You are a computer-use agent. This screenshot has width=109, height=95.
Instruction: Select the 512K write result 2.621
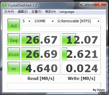point(81,54)
